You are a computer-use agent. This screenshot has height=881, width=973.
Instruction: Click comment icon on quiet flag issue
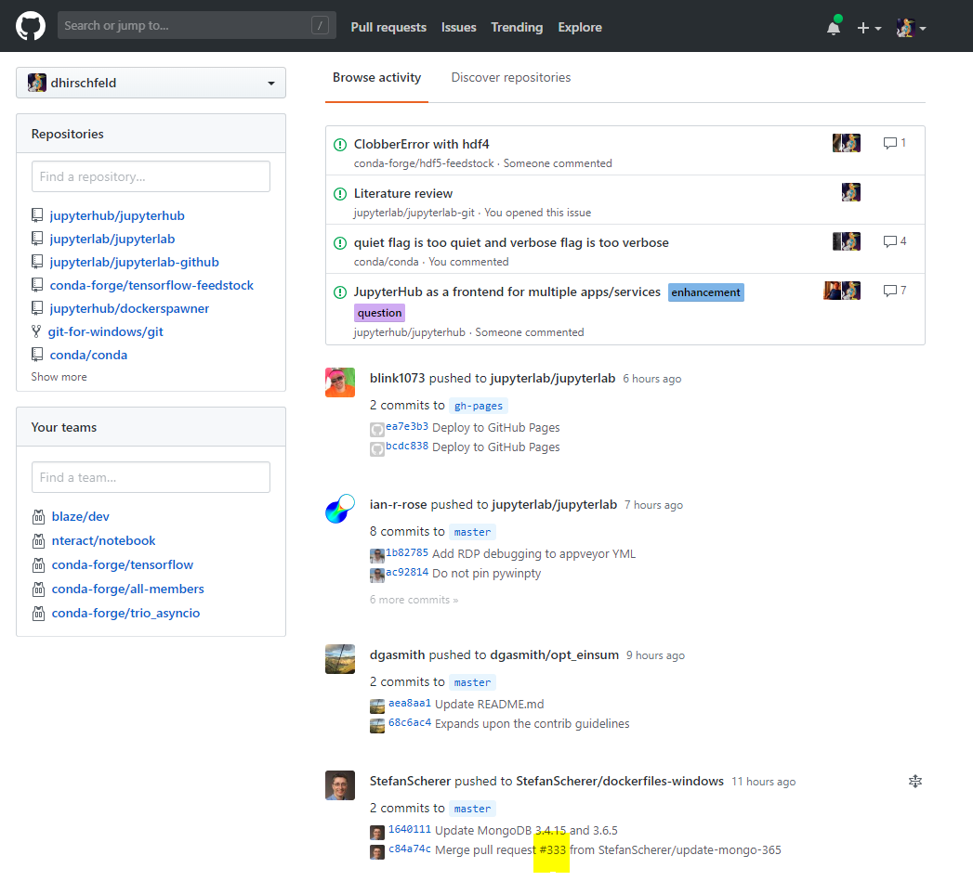pyautogui.click(x=890, y=241)
